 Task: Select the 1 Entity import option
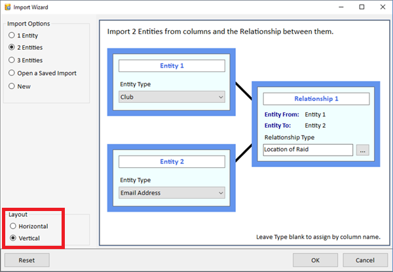coord(23,35)
